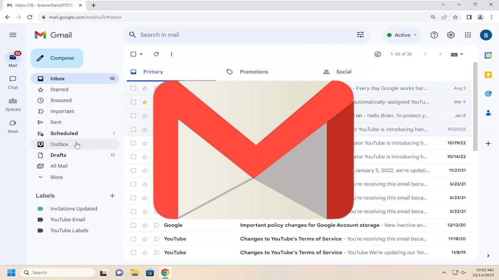Open Chrome from the Windows taskbar
Viewport: 499px width, 280px height.
tap(165, 273)
